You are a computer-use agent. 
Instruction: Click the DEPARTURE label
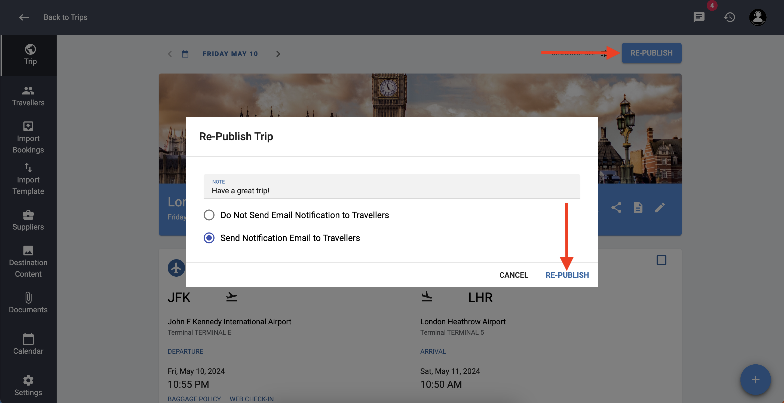click(185, 351)
